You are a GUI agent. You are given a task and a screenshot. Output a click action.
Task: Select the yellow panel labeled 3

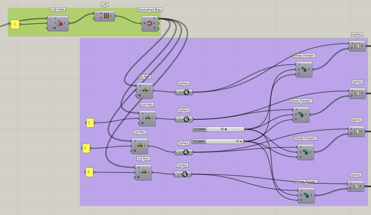click(88, 173)
